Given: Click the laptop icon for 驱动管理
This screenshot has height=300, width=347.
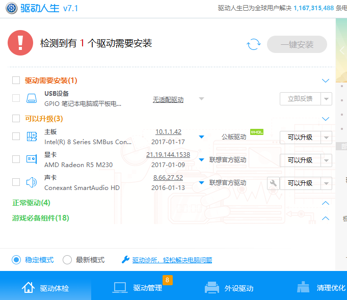Looking at the screenshot, I should coord(120,287).
